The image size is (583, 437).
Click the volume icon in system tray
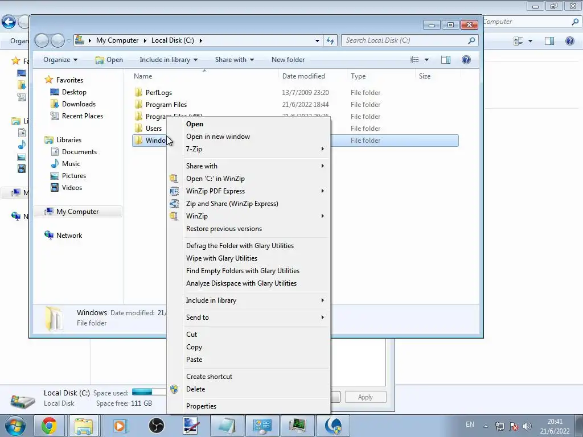(x=527, y=426)
